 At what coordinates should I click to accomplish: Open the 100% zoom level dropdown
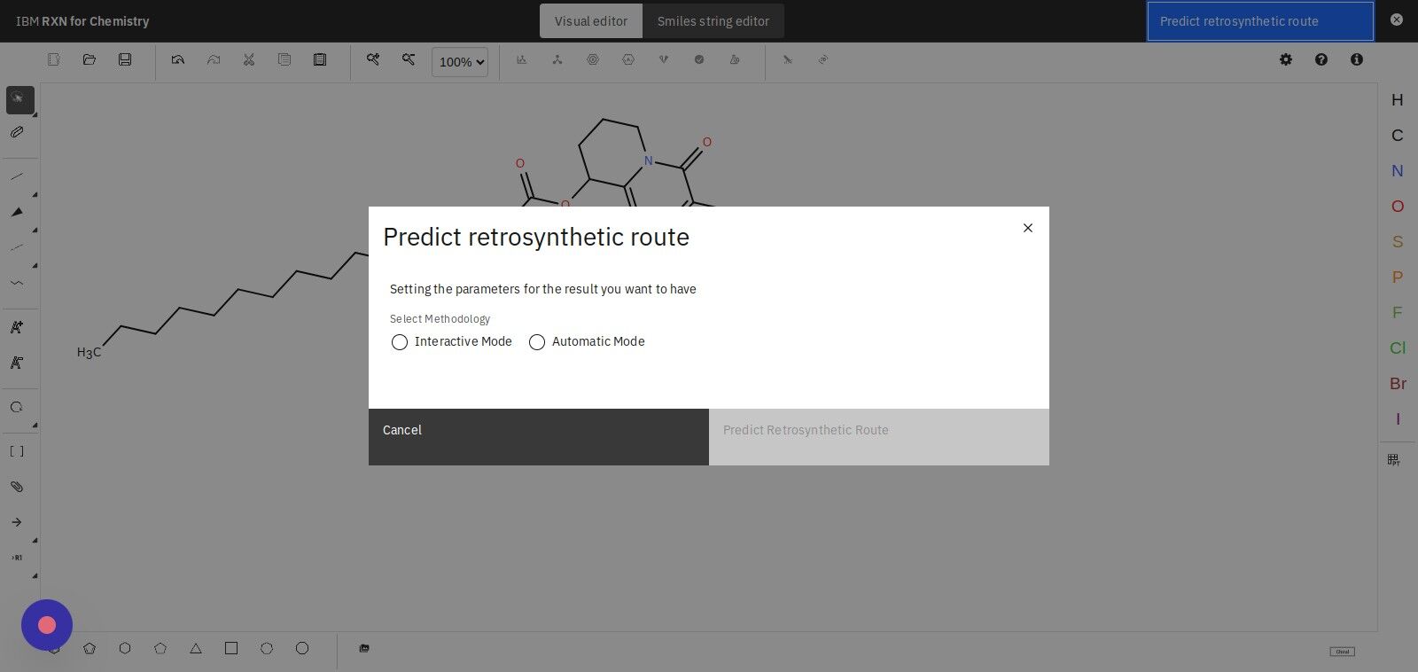[x=460, y=62]
